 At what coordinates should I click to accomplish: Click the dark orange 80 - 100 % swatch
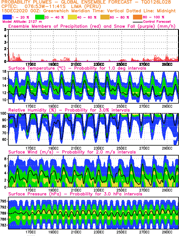point(137,17)
